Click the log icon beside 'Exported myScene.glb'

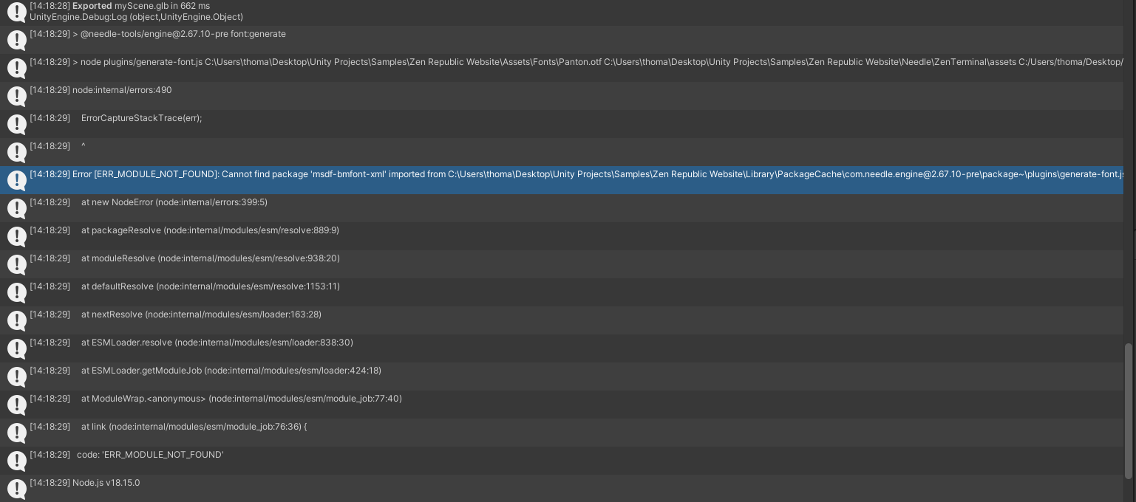[16, 12]
